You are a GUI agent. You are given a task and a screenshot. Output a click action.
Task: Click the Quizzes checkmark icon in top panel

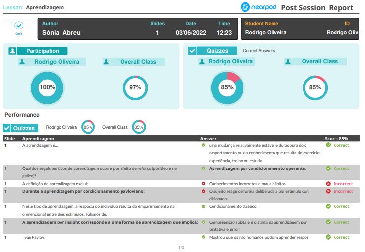click(193, 51)
